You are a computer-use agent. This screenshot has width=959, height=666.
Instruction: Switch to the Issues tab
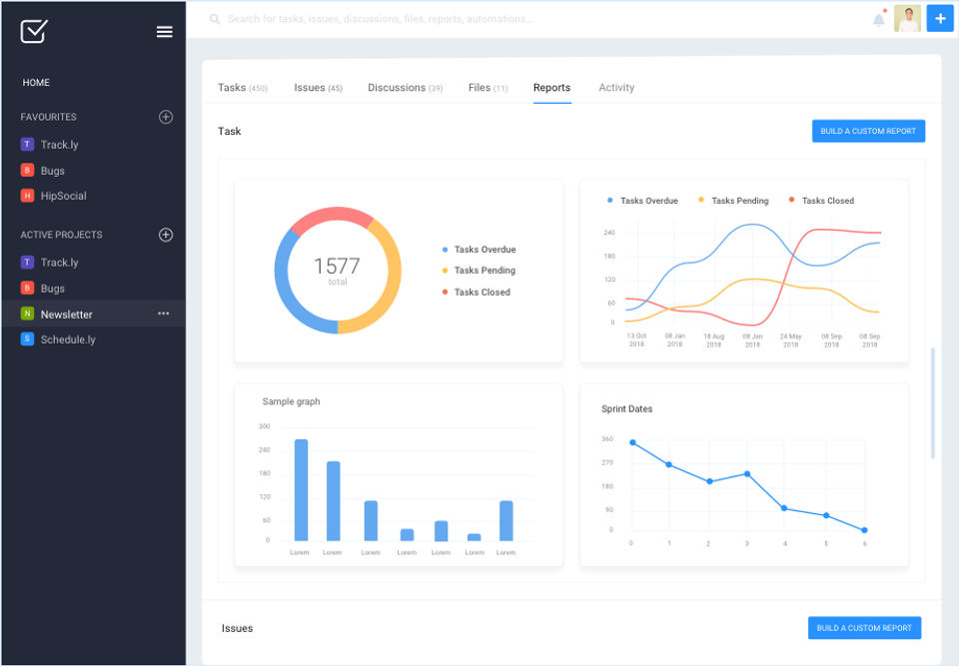318,88
